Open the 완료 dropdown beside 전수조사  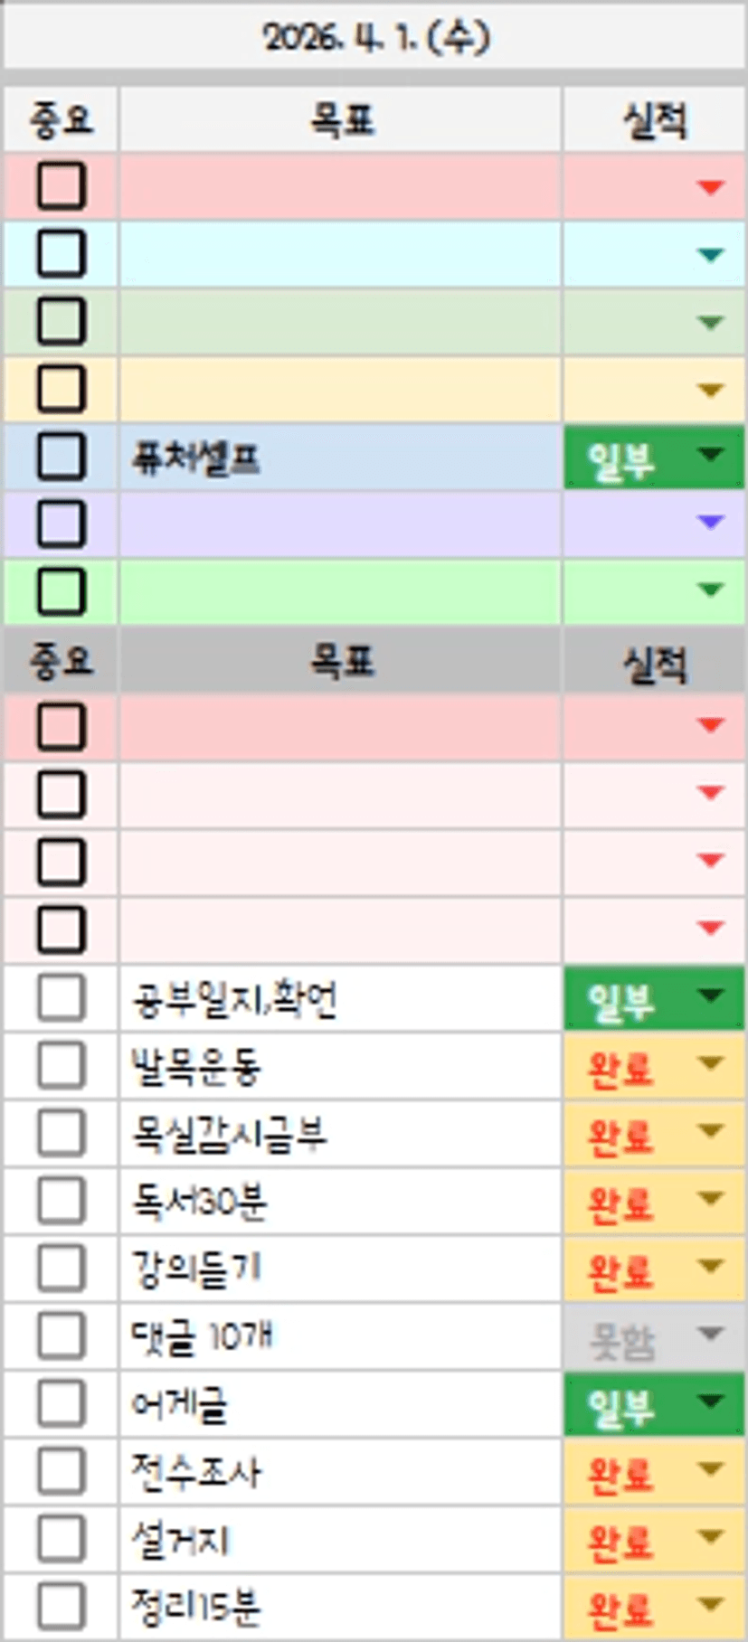pos(711,1469)
